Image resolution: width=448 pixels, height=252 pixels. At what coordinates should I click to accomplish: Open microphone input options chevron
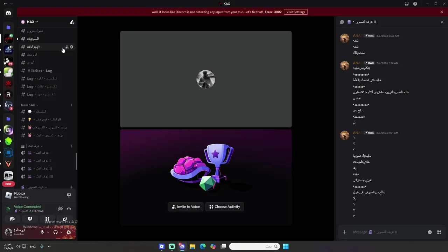point(48,232)
